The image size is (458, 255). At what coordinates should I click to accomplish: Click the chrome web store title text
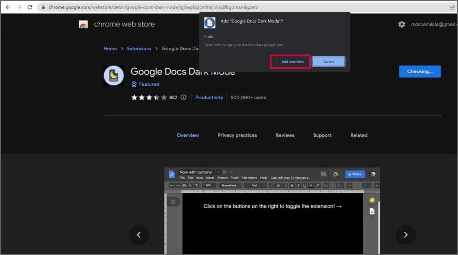(x=124, y=24)
